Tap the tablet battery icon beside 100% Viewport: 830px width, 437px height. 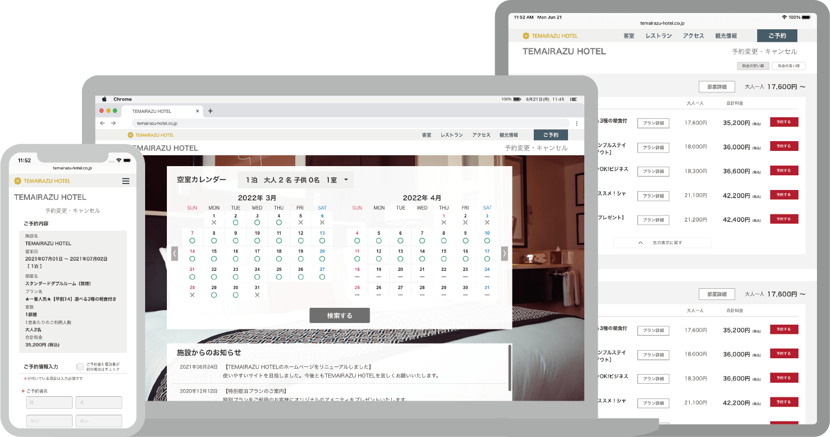click(x=807, y=17)
